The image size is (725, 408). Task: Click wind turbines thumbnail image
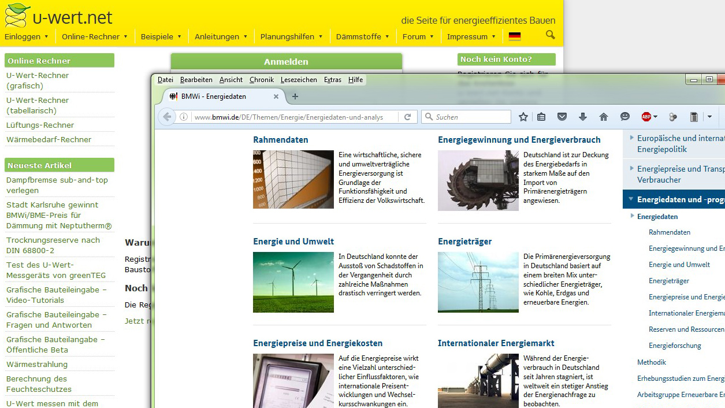(293, 282)
